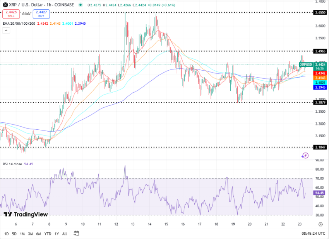The height and width of the screenshot is (239, 329).
Task: Click the XRP coin logo icon
Action: [5, 5]
